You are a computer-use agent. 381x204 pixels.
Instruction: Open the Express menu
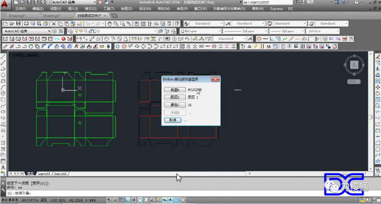point(277,9)
